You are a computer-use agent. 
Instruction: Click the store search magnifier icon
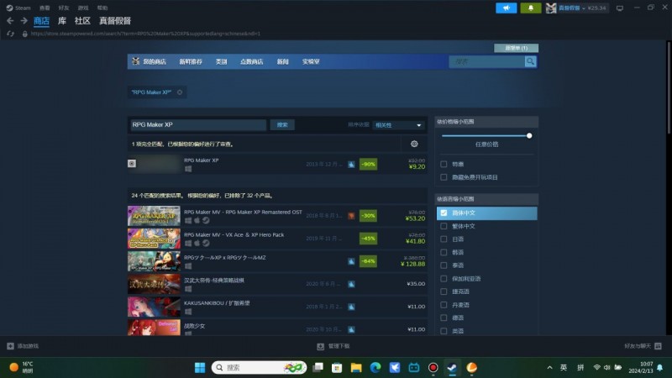(530, 61)
